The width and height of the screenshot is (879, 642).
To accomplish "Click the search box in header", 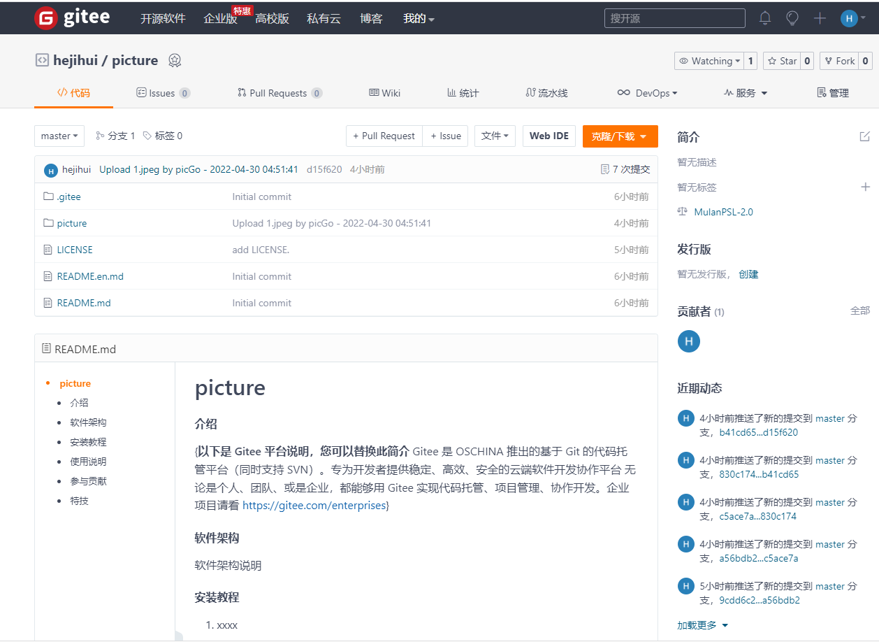I will pos(674,18).
